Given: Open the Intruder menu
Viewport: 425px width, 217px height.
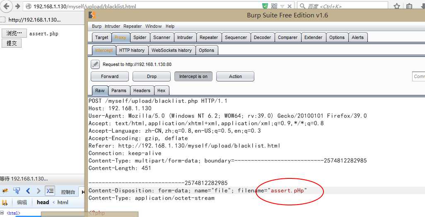Looking at the screenshot, I should point(113,26).
